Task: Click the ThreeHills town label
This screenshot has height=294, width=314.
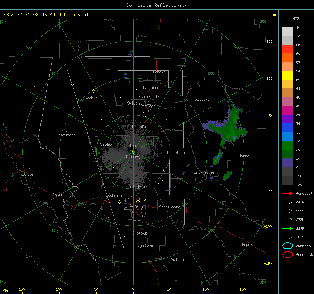Action: click(x=175, y=153)
